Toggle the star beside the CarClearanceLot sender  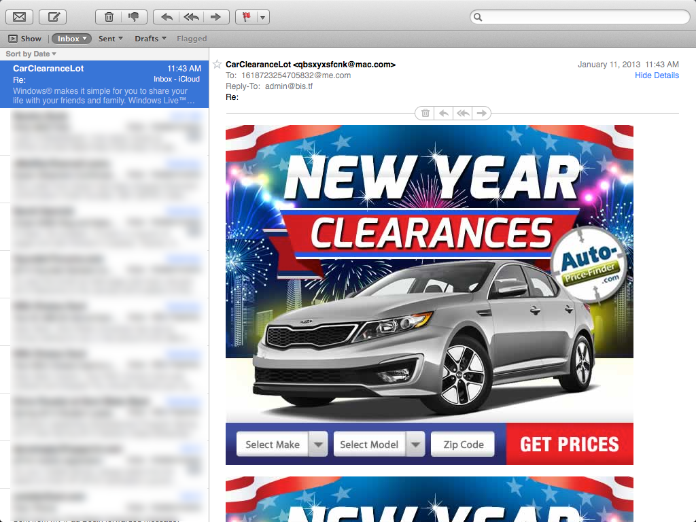pos(217,65)
